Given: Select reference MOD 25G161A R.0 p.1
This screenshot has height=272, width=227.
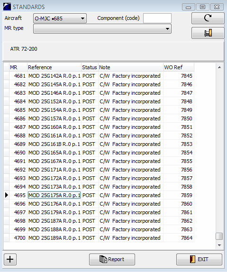Looking at the screenshot, I should tap(54, 136).
